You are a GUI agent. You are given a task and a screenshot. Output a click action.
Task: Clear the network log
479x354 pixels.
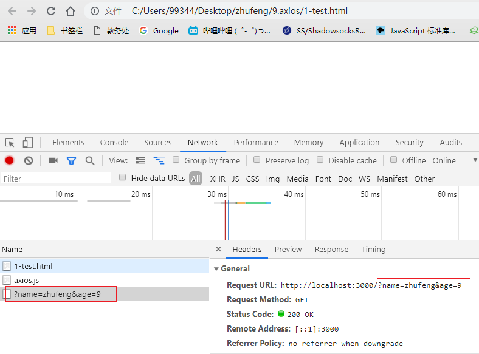coord(29,160)
